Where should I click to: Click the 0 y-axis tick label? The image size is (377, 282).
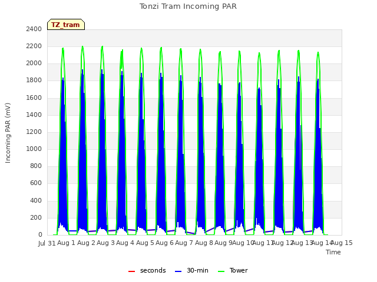[x=40, y=235]
